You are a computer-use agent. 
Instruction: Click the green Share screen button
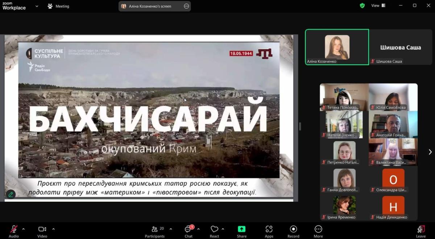click(241, 231)
